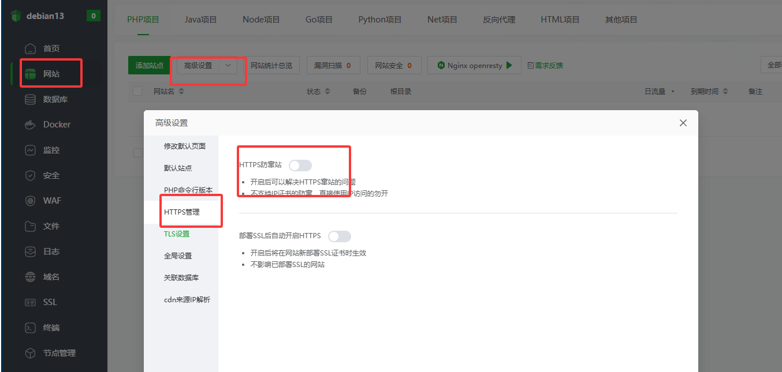Click the green Nginx hexagon icon
Image resolution: width=782 pixels, height=372 pixels.
point(441,65)
